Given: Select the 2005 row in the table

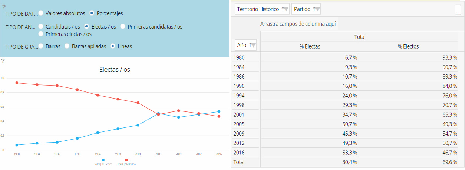Looking at the screenshot, I should tap(239, 124).
